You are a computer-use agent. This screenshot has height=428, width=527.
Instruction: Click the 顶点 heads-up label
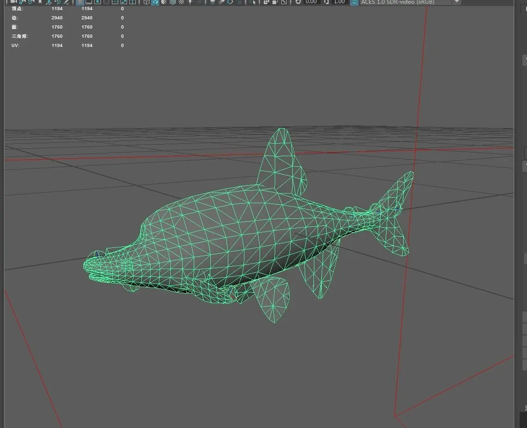17,8
